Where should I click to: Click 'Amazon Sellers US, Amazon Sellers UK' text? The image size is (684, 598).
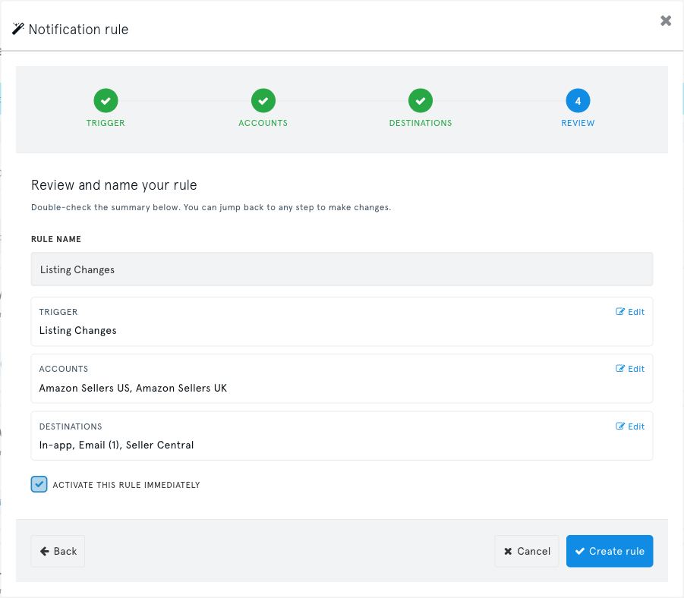point(133,389)
